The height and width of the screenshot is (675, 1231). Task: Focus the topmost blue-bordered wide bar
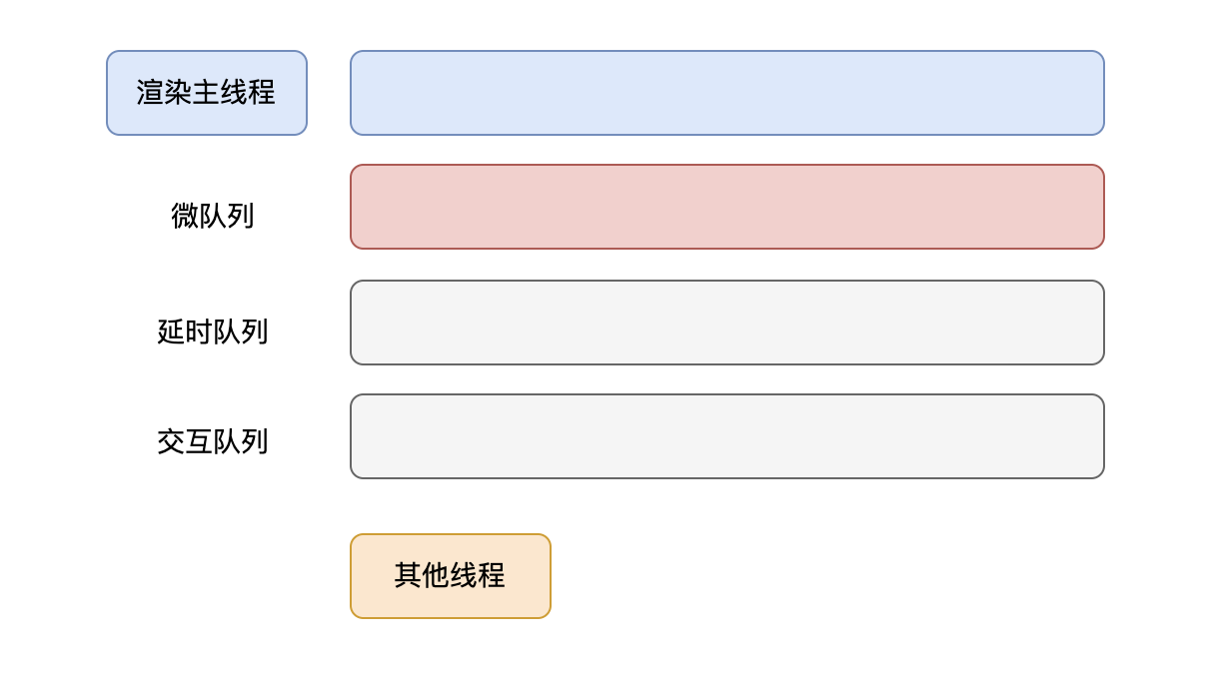726,93
